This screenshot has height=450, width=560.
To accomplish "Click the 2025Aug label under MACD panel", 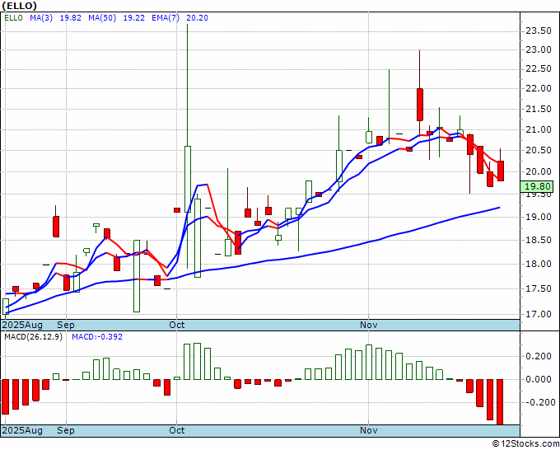I will click(x=22, y=430).
